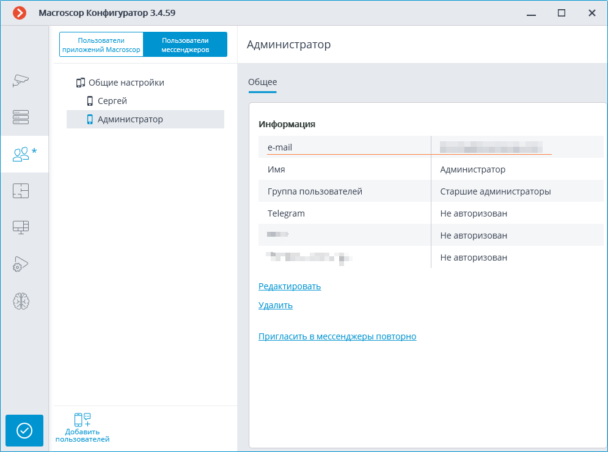Select Общие настройки in the tree
The height and width of the screenshot is (452, 608).
[126, 83]
